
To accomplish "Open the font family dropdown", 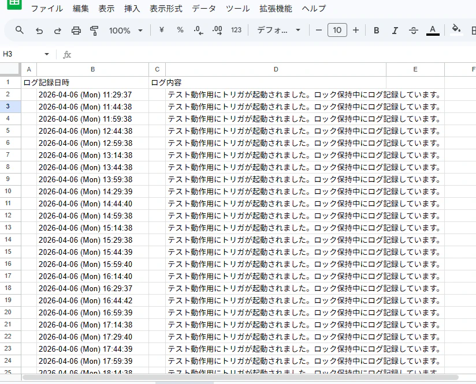I will (x=278, y=30).
